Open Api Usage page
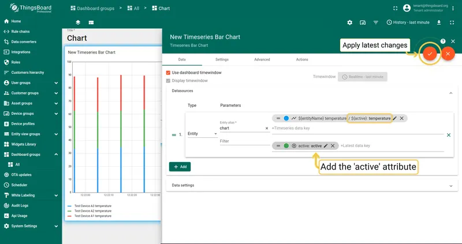Screen dimensions: 462x244 tap(31, 216)
